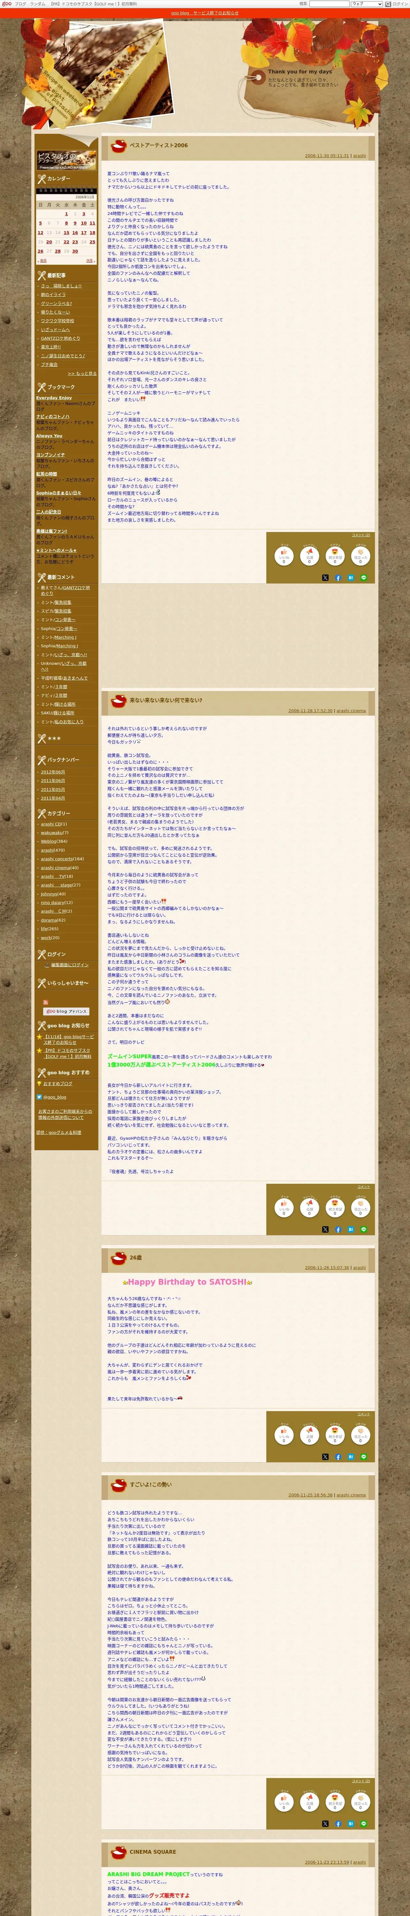Open the ランダム item in the top bar
410x1916 pixels.
(37, 4)
